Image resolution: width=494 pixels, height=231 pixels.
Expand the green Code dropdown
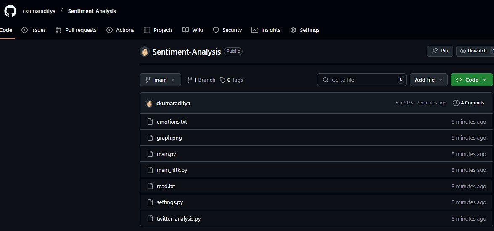click(471, 80)
